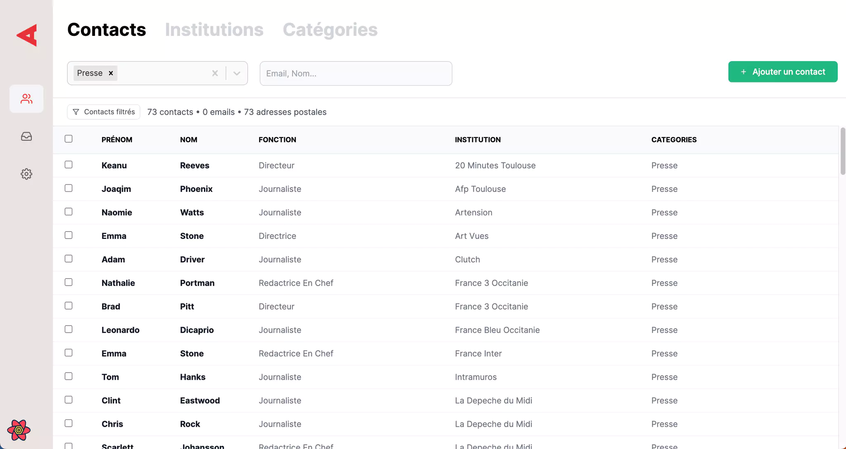Open the Contacts people icon in sidebar
Viewport: 846px width, 449px height.
(x=26, y=99)
